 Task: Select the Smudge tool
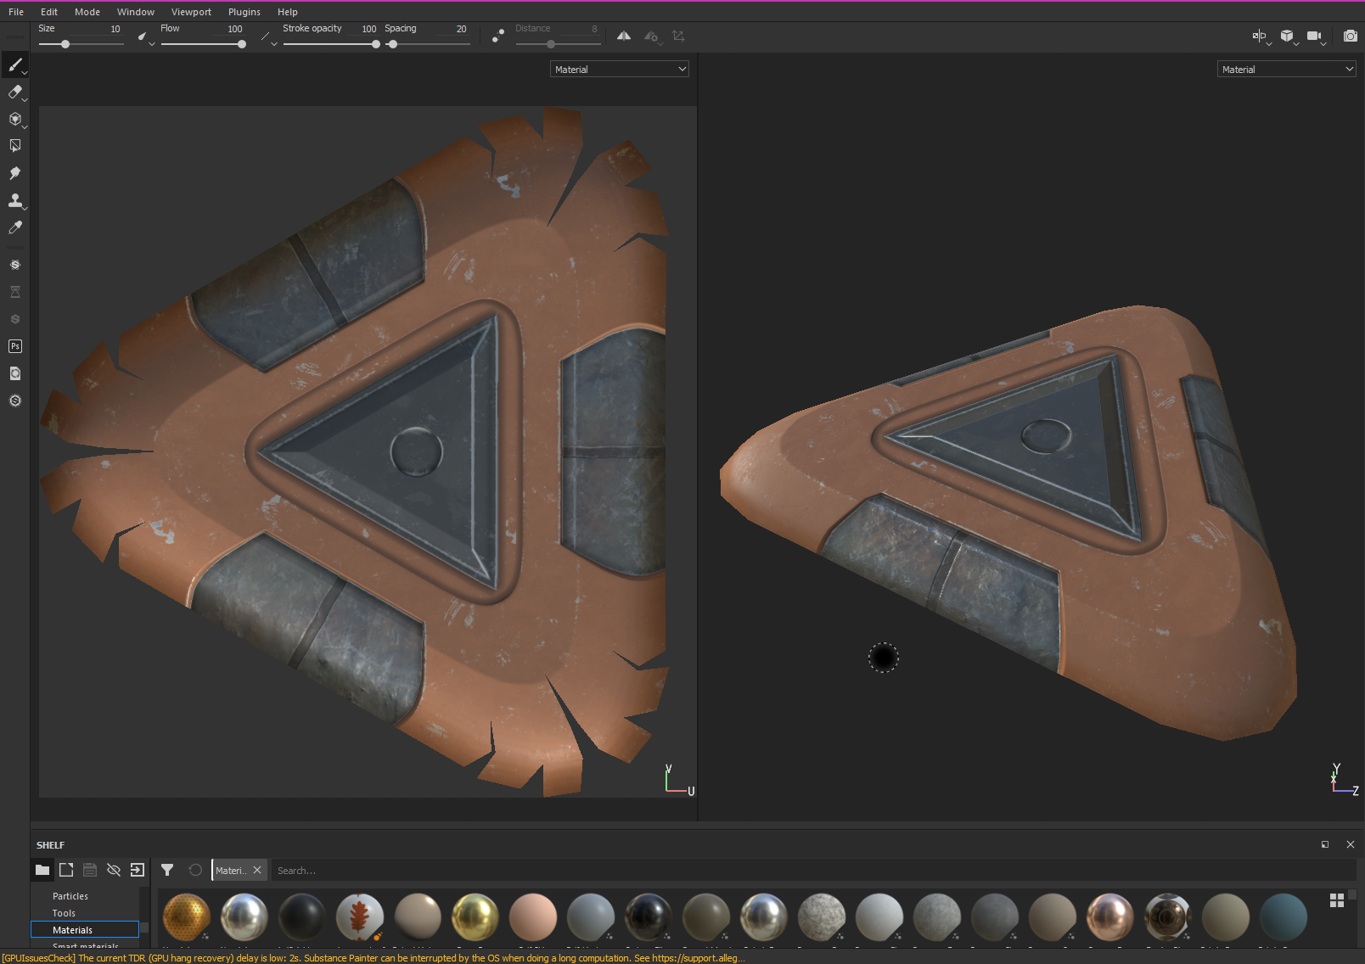[x=14, y=173]
